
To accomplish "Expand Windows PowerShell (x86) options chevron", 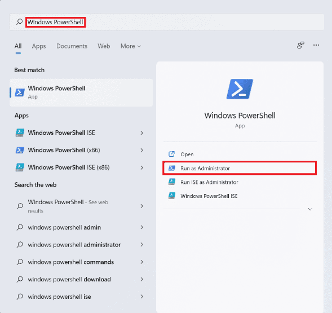I will pyautogui.click(x=141, y=150).
